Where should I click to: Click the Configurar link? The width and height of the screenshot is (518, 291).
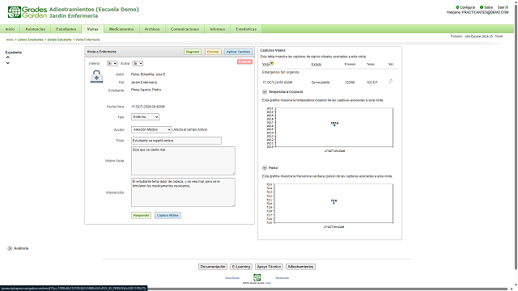click(468, 7)
